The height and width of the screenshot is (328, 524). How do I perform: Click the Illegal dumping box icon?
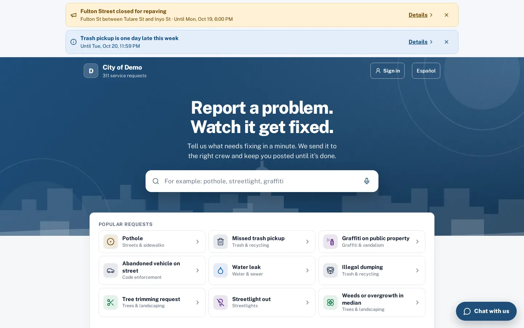tap(330, 270)
